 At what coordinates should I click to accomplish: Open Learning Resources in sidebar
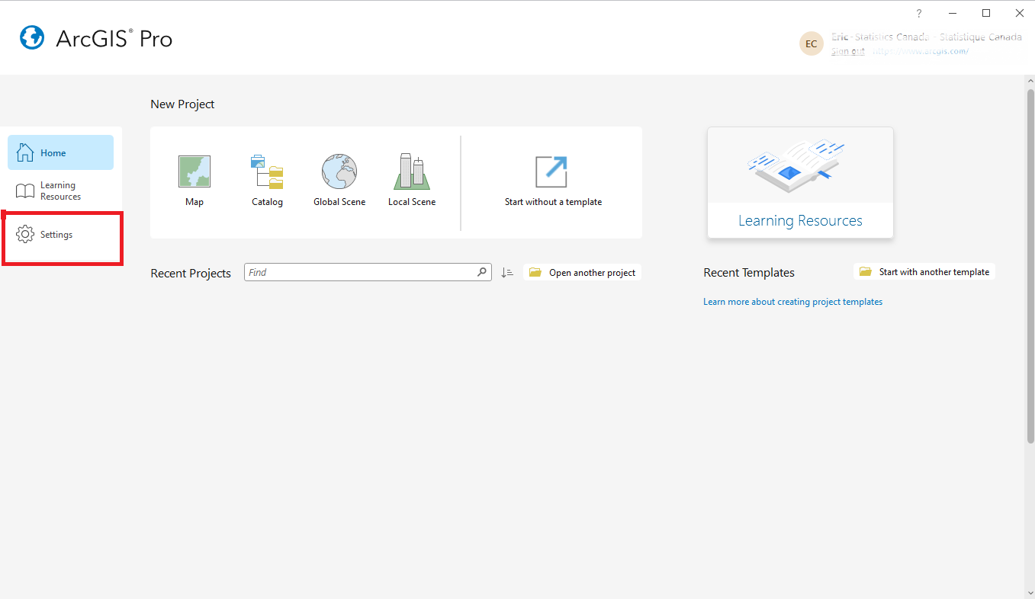coord(61,191)
